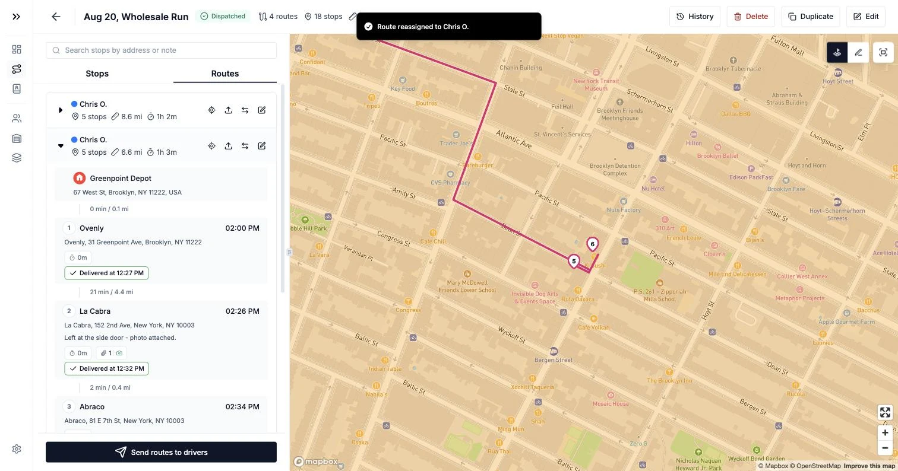Duplicate this run
Screen dimensions: 898x471
click(x=811, y=17)
